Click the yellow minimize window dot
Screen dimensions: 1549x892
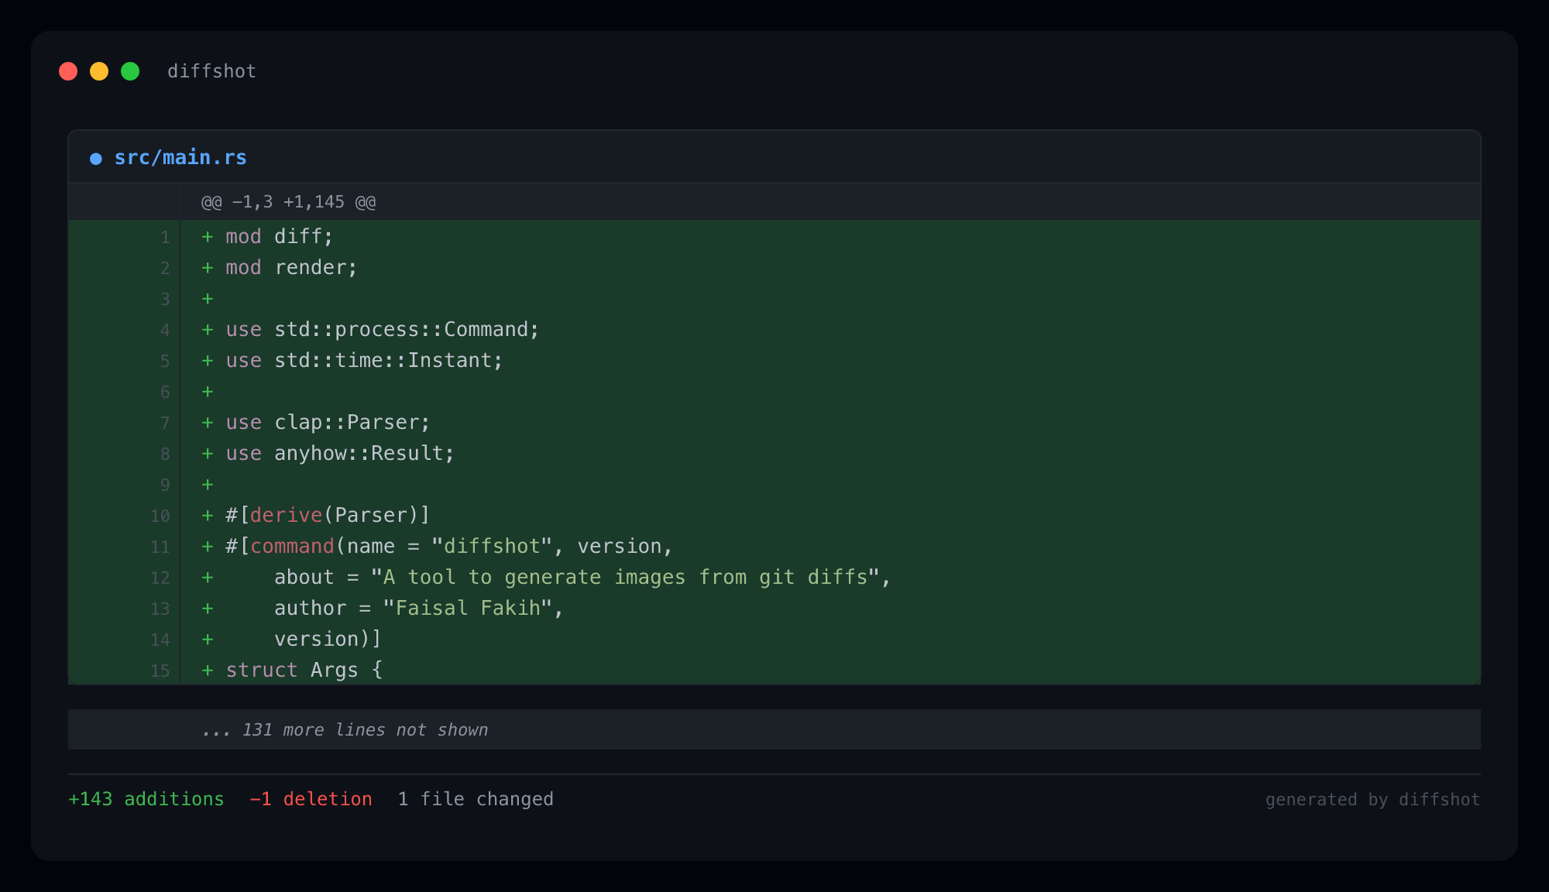coord(99,71)
